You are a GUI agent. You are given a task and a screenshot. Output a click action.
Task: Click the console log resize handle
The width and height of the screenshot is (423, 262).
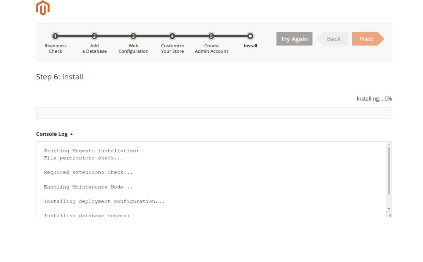click(x=390, y=215)
